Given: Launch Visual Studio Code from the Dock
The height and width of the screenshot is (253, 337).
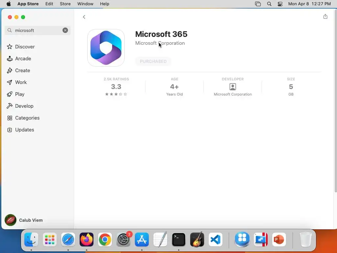Looking at the screenshot, I should pyautogui.click(x=216, y=239).
